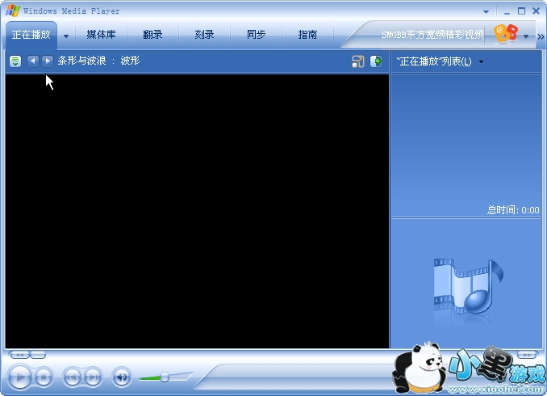Open the "正在播放"列表(L) dropdown
Viewport: 547px width, 396px height.
(x=440, y=61)
